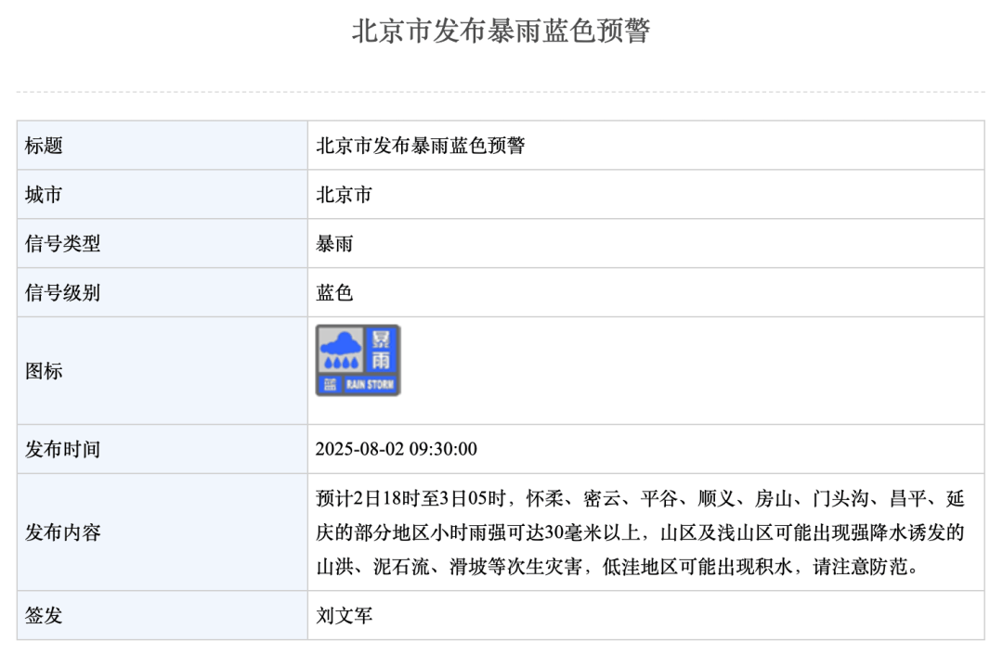Select the 标题 row label
This screenshot has height=654, width=1003.
pyautogui.click(x=44, y=146)
